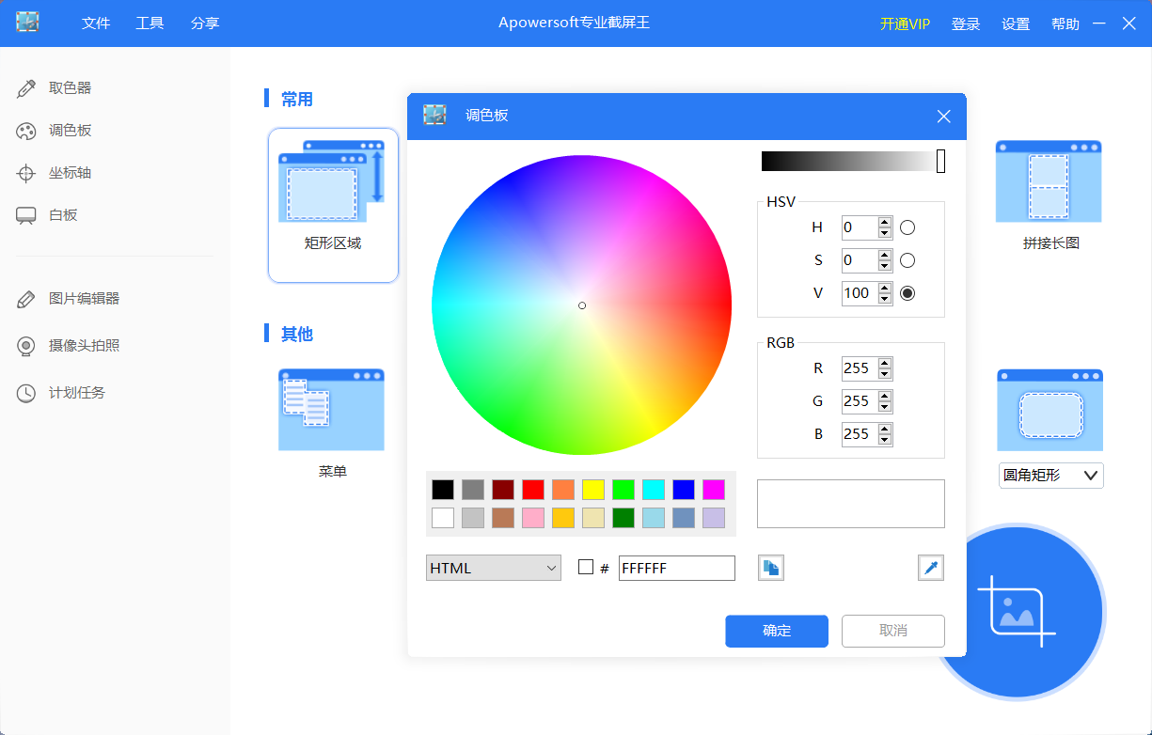This screenshot has height=735, width=1152.
Task: Open the 工具 menu
Action: pos(150,23)
